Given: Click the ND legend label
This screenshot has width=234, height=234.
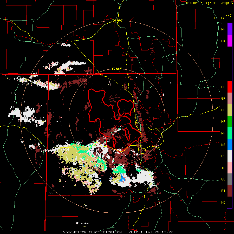Looking at the screenshot, I should point(223,203).
